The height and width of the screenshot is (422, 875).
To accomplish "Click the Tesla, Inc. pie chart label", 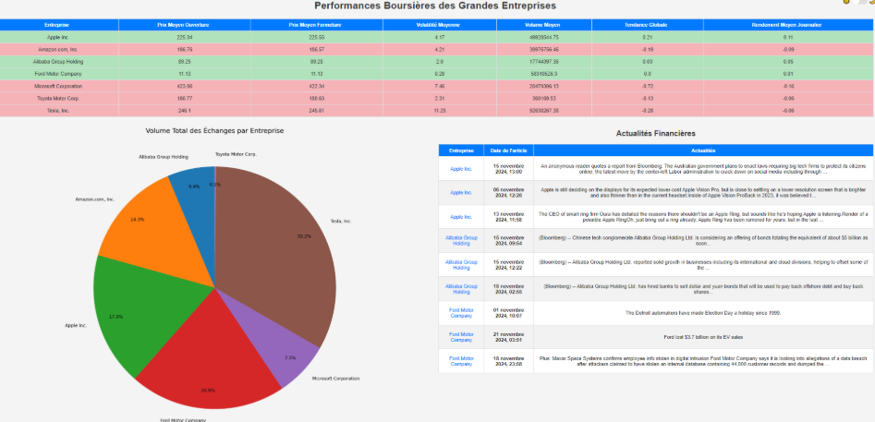I will 340,222.
